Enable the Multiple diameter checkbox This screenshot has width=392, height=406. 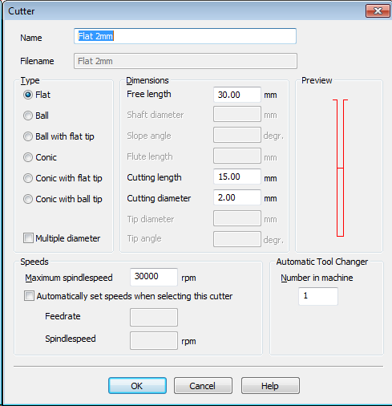28,238
